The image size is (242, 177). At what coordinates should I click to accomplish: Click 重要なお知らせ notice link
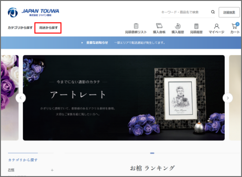97,43
